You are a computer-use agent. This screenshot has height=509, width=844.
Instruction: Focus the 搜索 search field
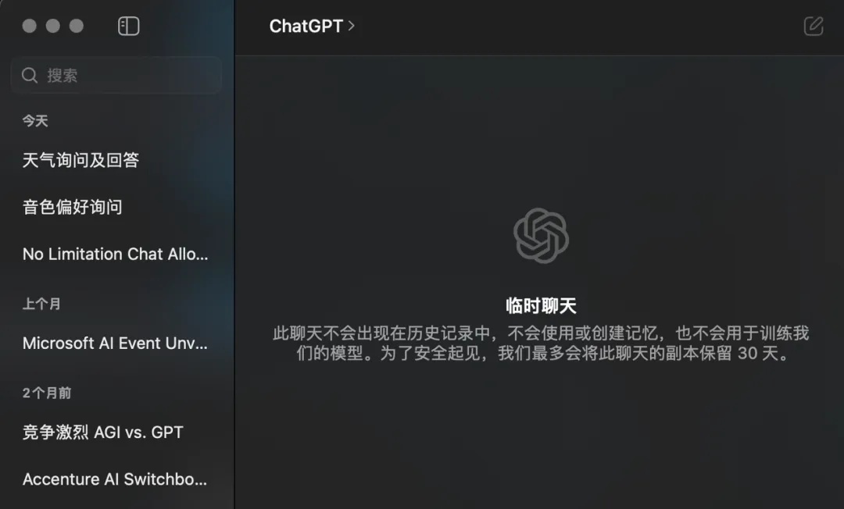pyautogui.click(x=116, y=75)
